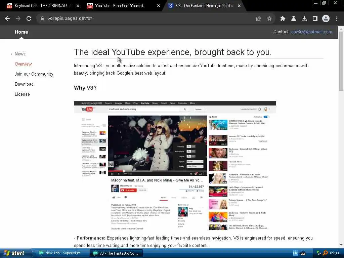Click the orange magnifier tray icon

point(325,253)
